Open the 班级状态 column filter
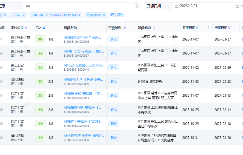Viewport: 243px width, 155px height. pos(125,28)
